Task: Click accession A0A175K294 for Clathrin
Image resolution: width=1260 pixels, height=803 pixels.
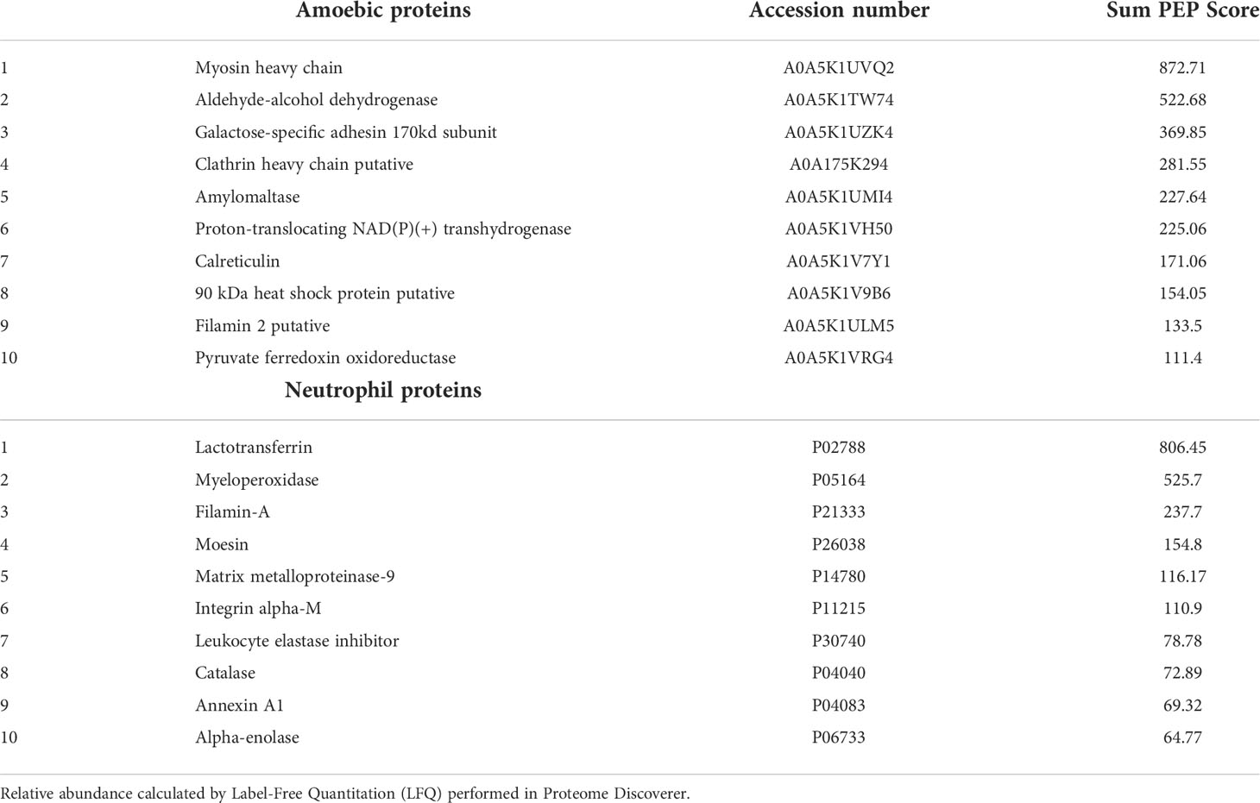Action: point(839,165)
